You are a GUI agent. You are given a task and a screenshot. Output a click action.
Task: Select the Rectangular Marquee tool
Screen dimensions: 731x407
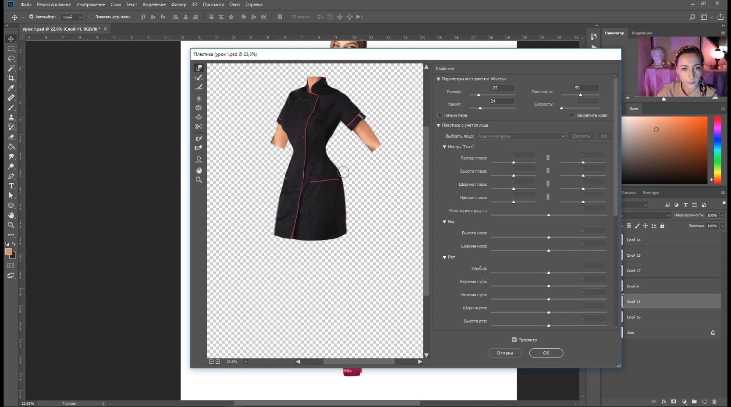(x=11, y=49)
